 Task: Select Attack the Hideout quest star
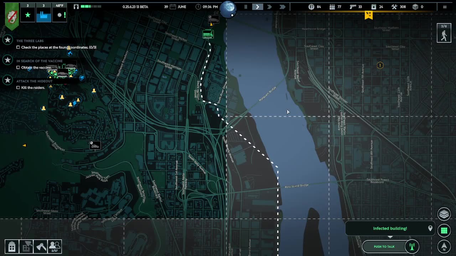(x=7, y=80)
